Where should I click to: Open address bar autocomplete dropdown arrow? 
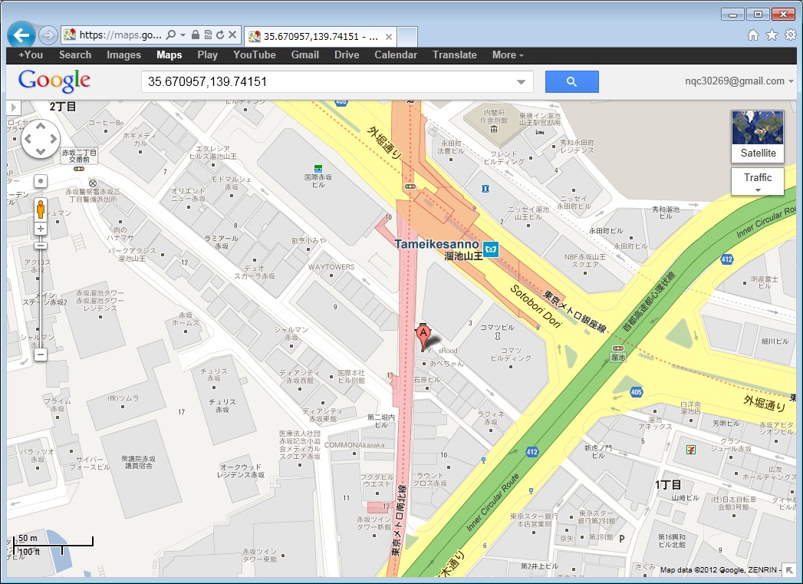[183, 35]
